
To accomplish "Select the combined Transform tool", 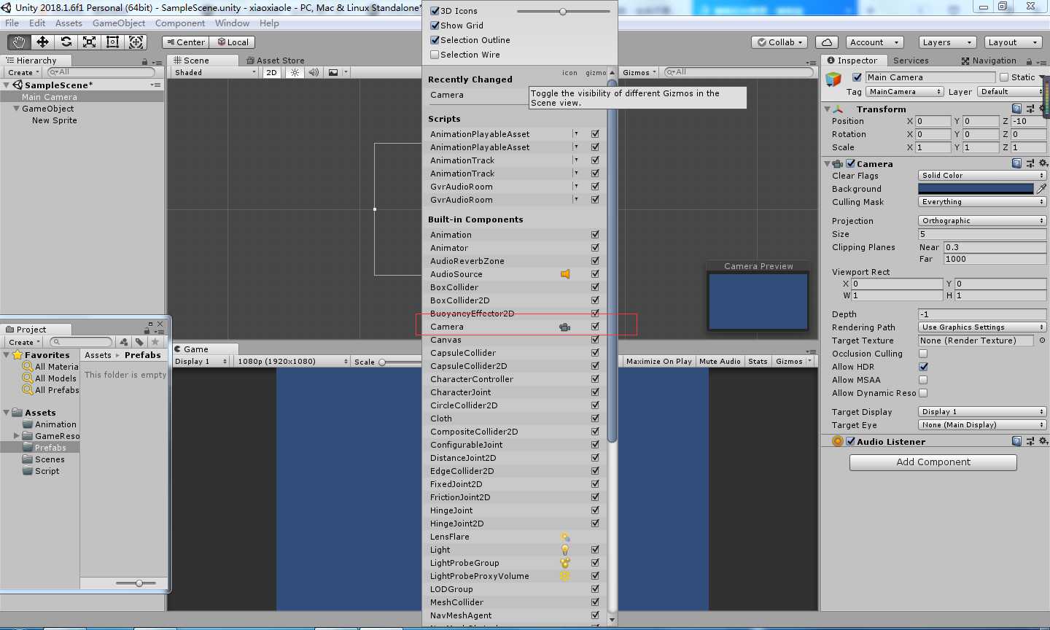I will click(136, 42).
